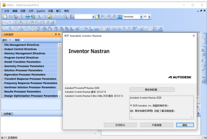Click the blue column split icon

coord(120,17)
